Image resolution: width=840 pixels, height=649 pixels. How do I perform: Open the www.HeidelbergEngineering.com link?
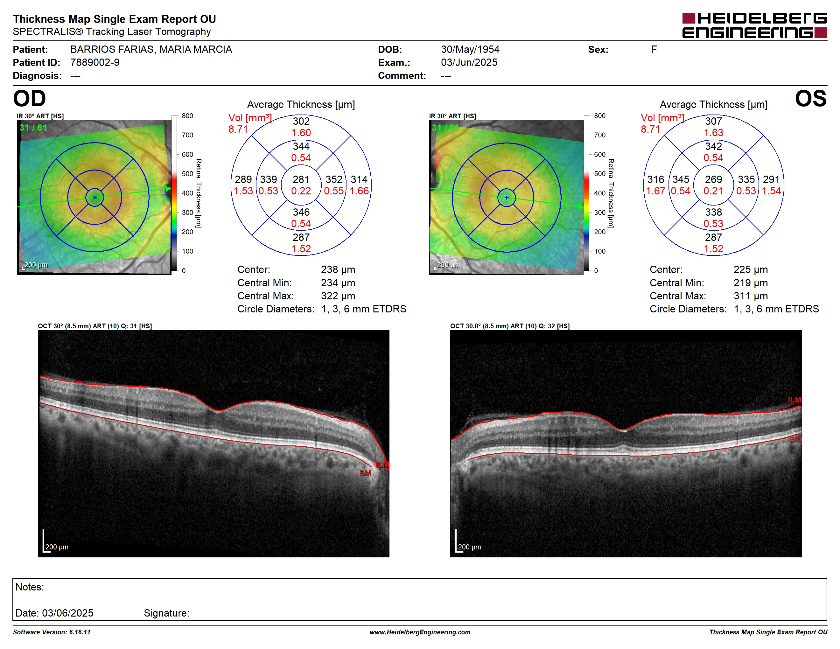coord(420,632)
